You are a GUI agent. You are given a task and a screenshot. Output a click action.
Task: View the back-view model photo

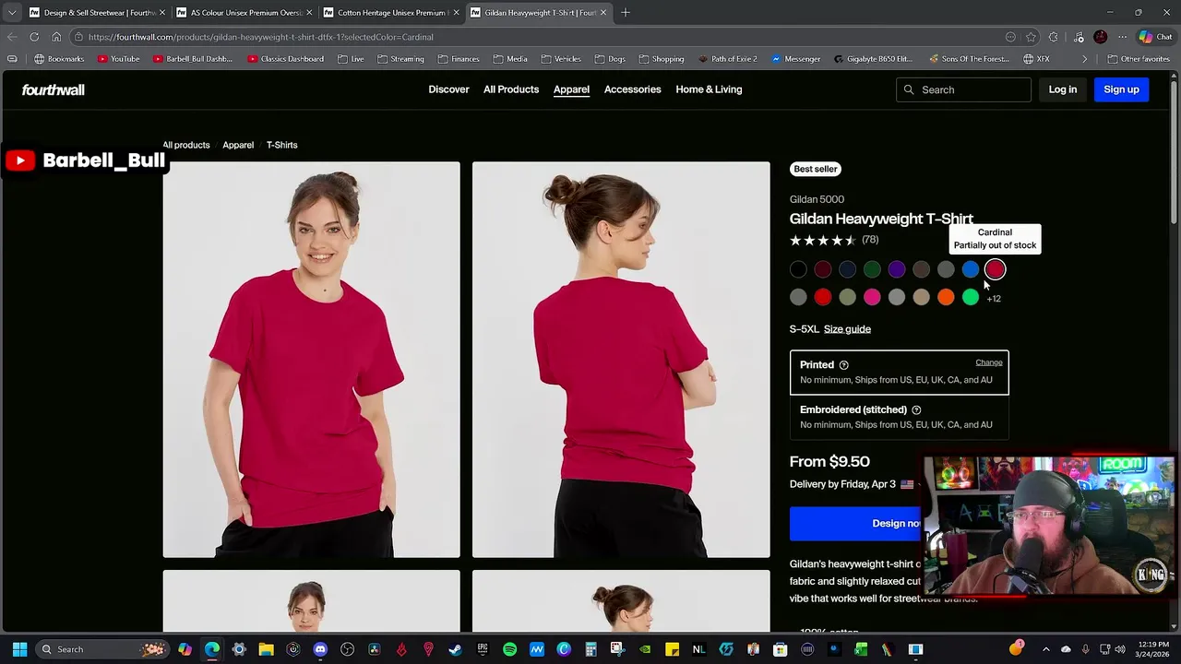click(x=621, y=360)
